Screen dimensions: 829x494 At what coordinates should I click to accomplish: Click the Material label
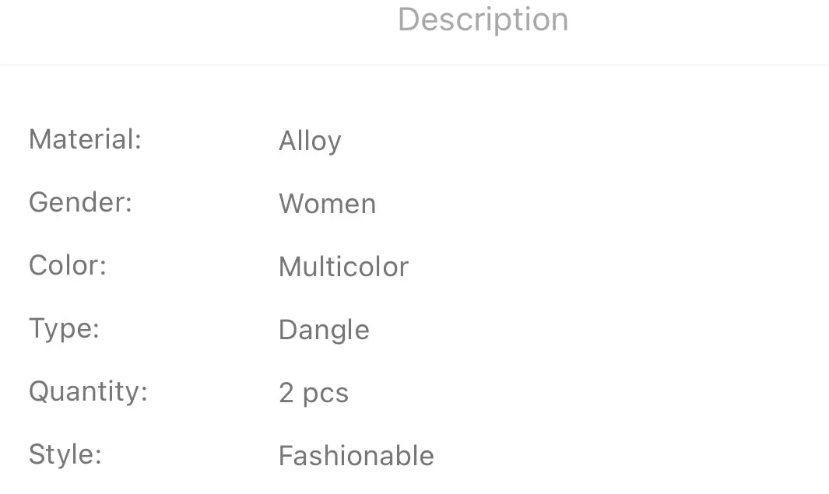coord(85,139)
